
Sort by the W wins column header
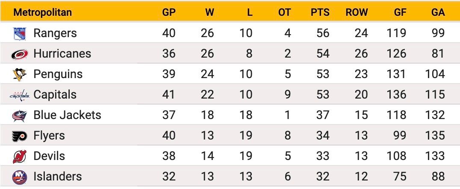[x=209, y=12]
